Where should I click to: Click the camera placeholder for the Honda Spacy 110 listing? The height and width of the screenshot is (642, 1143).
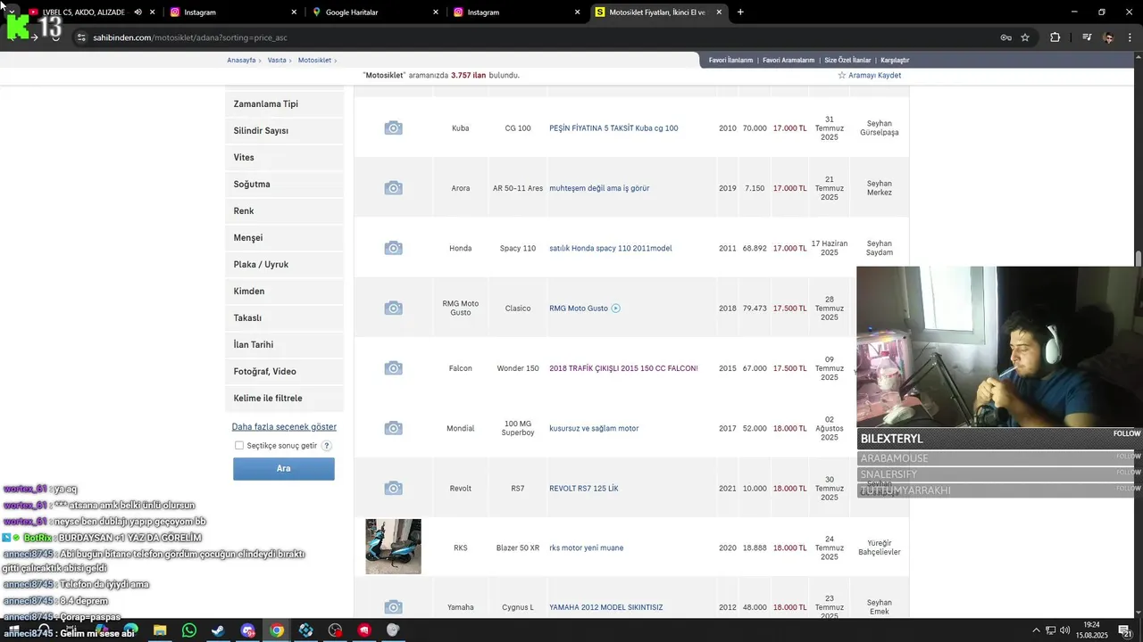393,248
